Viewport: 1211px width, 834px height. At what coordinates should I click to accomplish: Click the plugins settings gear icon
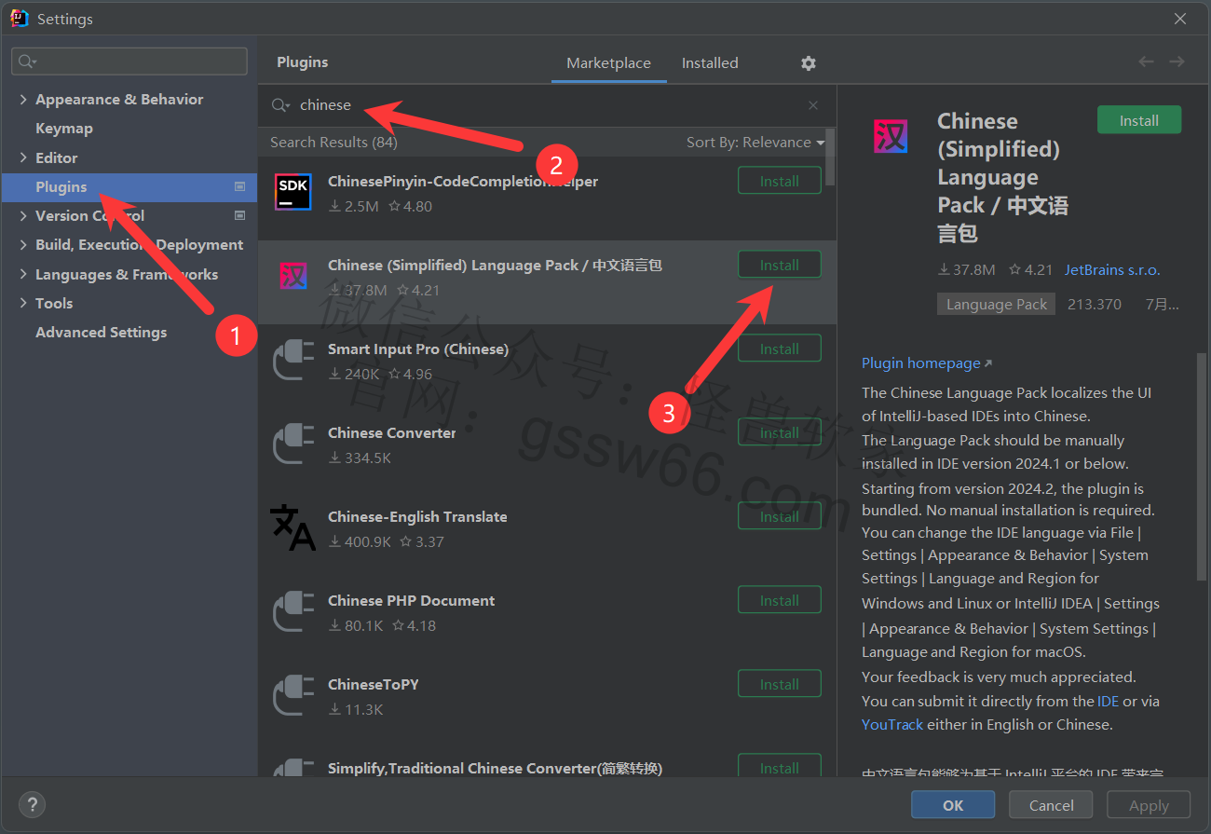pos(808,63)
